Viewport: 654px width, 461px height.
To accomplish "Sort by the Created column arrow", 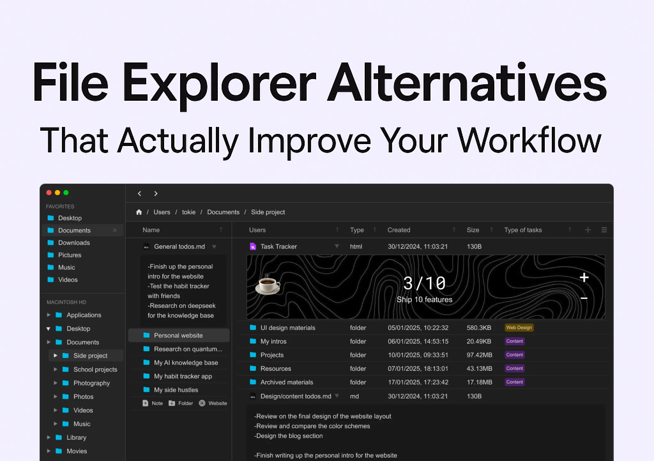I will click(454, 230).
